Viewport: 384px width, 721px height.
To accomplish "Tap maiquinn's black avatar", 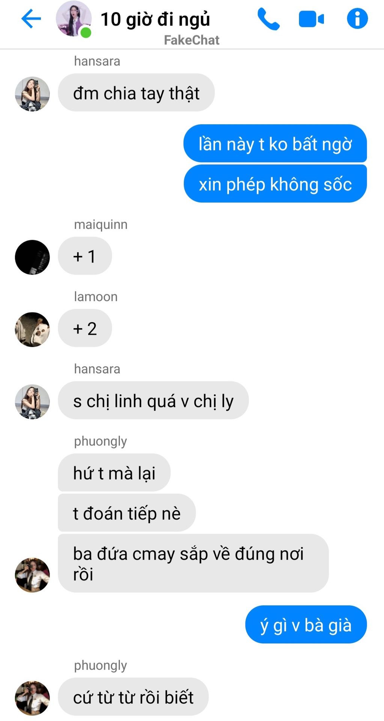I will point(32,257).
